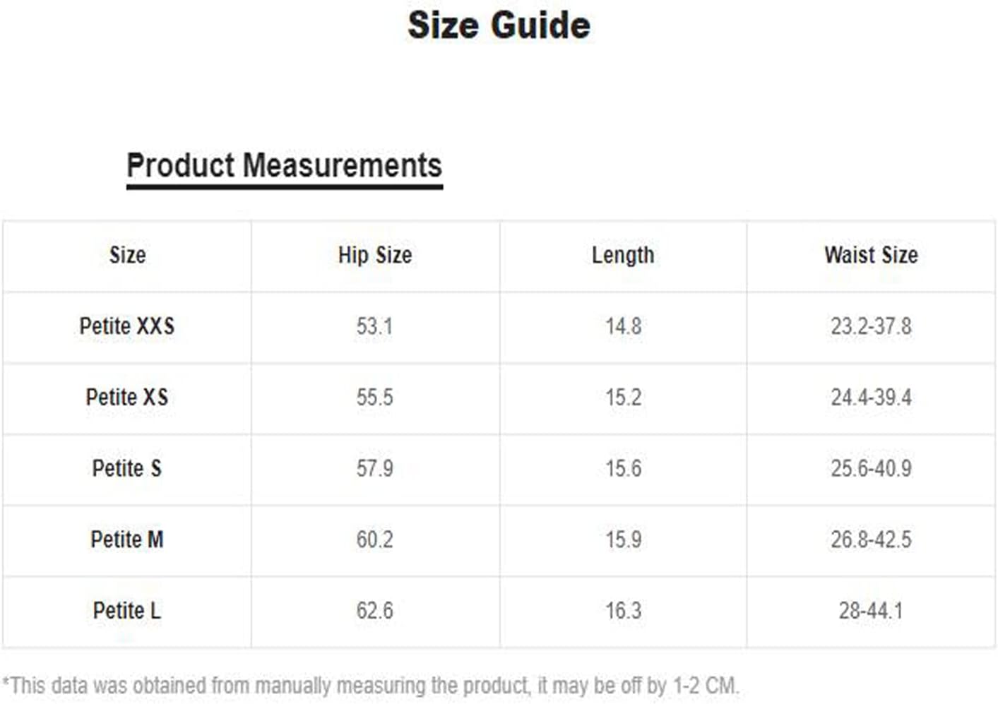
Task: Select the Petite S row label
Action: [x=127, y=468]
